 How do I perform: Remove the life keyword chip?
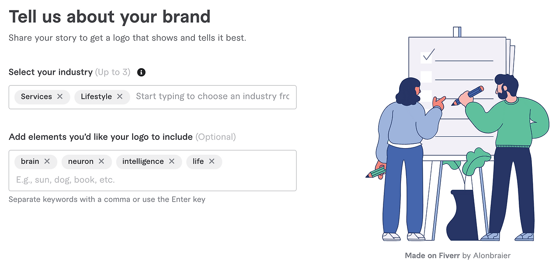(212, 161)
